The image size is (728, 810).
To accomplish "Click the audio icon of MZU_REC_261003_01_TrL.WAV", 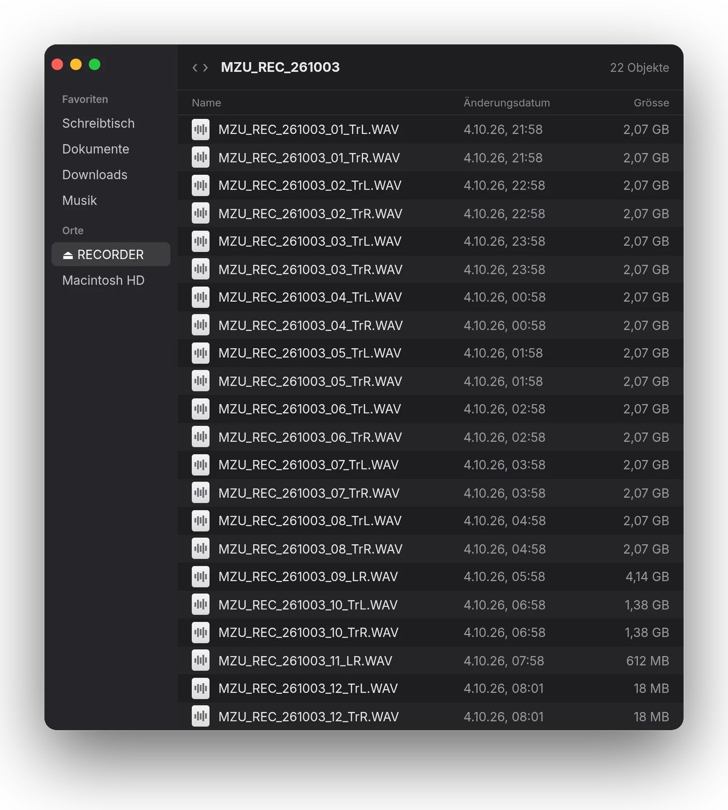I will pos(201,129).
